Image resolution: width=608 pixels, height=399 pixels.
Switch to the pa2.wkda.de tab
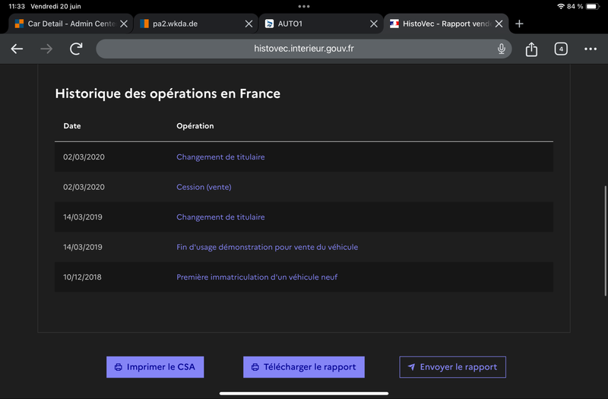(190, 24)
